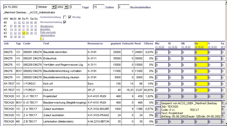Click Tuesday greyed field in Projektstart row
The height and width of the screenshot is (126, 227).
[x=175, y=96]
